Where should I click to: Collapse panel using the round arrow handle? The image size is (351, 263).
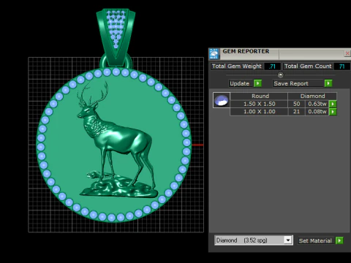click(x=281, y=75)
